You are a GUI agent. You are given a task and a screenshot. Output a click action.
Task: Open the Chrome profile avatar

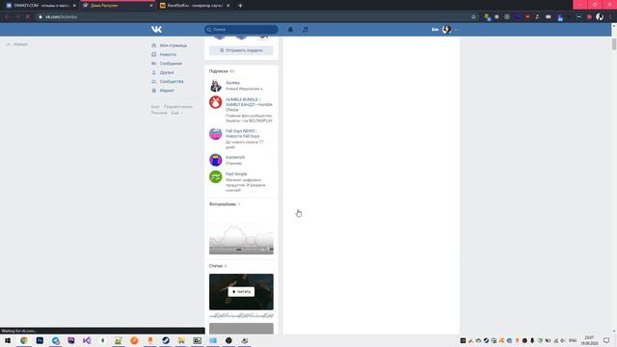[x=600, y=17]
